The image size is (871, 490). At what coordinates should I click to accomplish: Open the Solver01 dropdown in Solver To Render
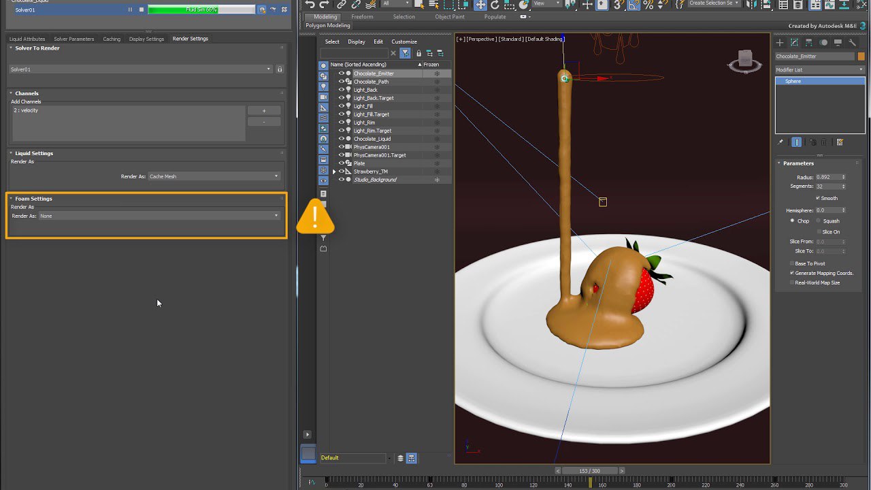141,69
